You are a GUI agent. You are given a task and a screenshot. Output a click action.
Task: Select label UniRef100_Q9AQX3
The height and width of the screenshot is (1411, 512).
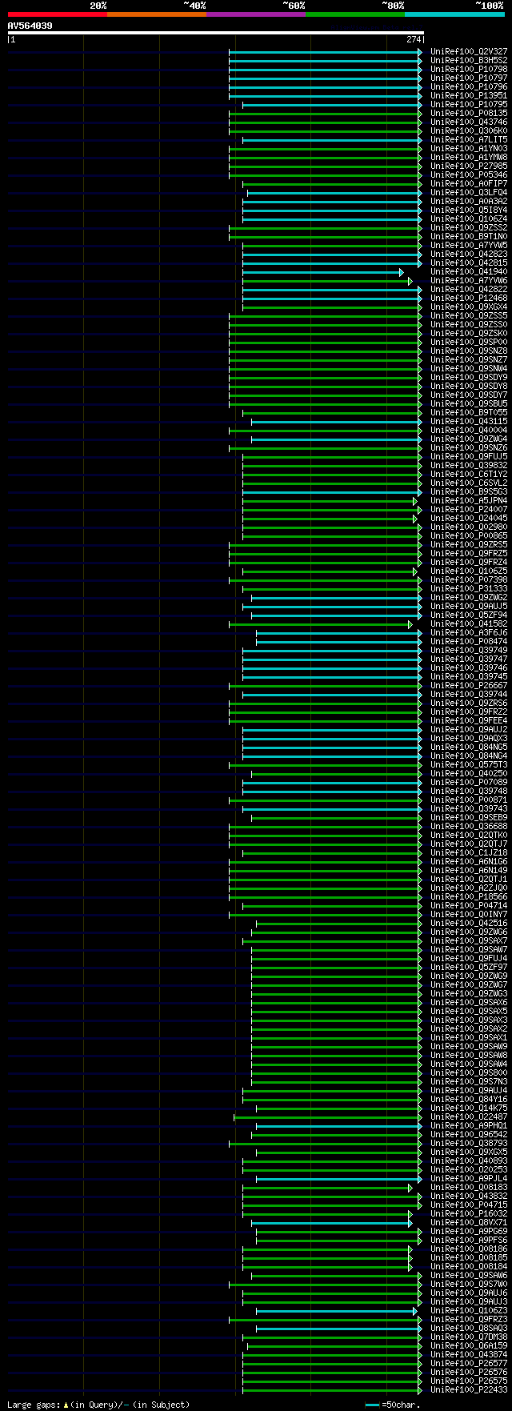[469, 739]
